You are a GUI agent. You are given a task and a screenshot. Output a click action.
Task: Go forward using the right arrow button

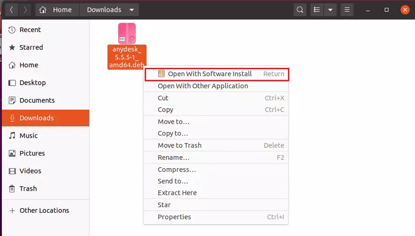click(x=25, y=10)
